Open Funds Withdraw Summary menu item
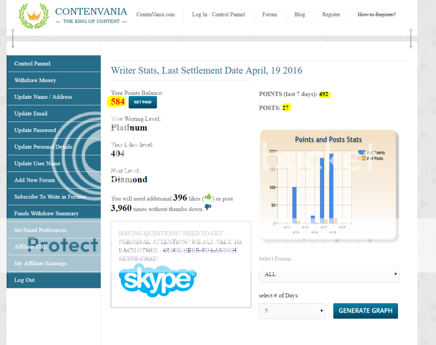The width and height of the screenshot is (436, 345). click(46, 213)
